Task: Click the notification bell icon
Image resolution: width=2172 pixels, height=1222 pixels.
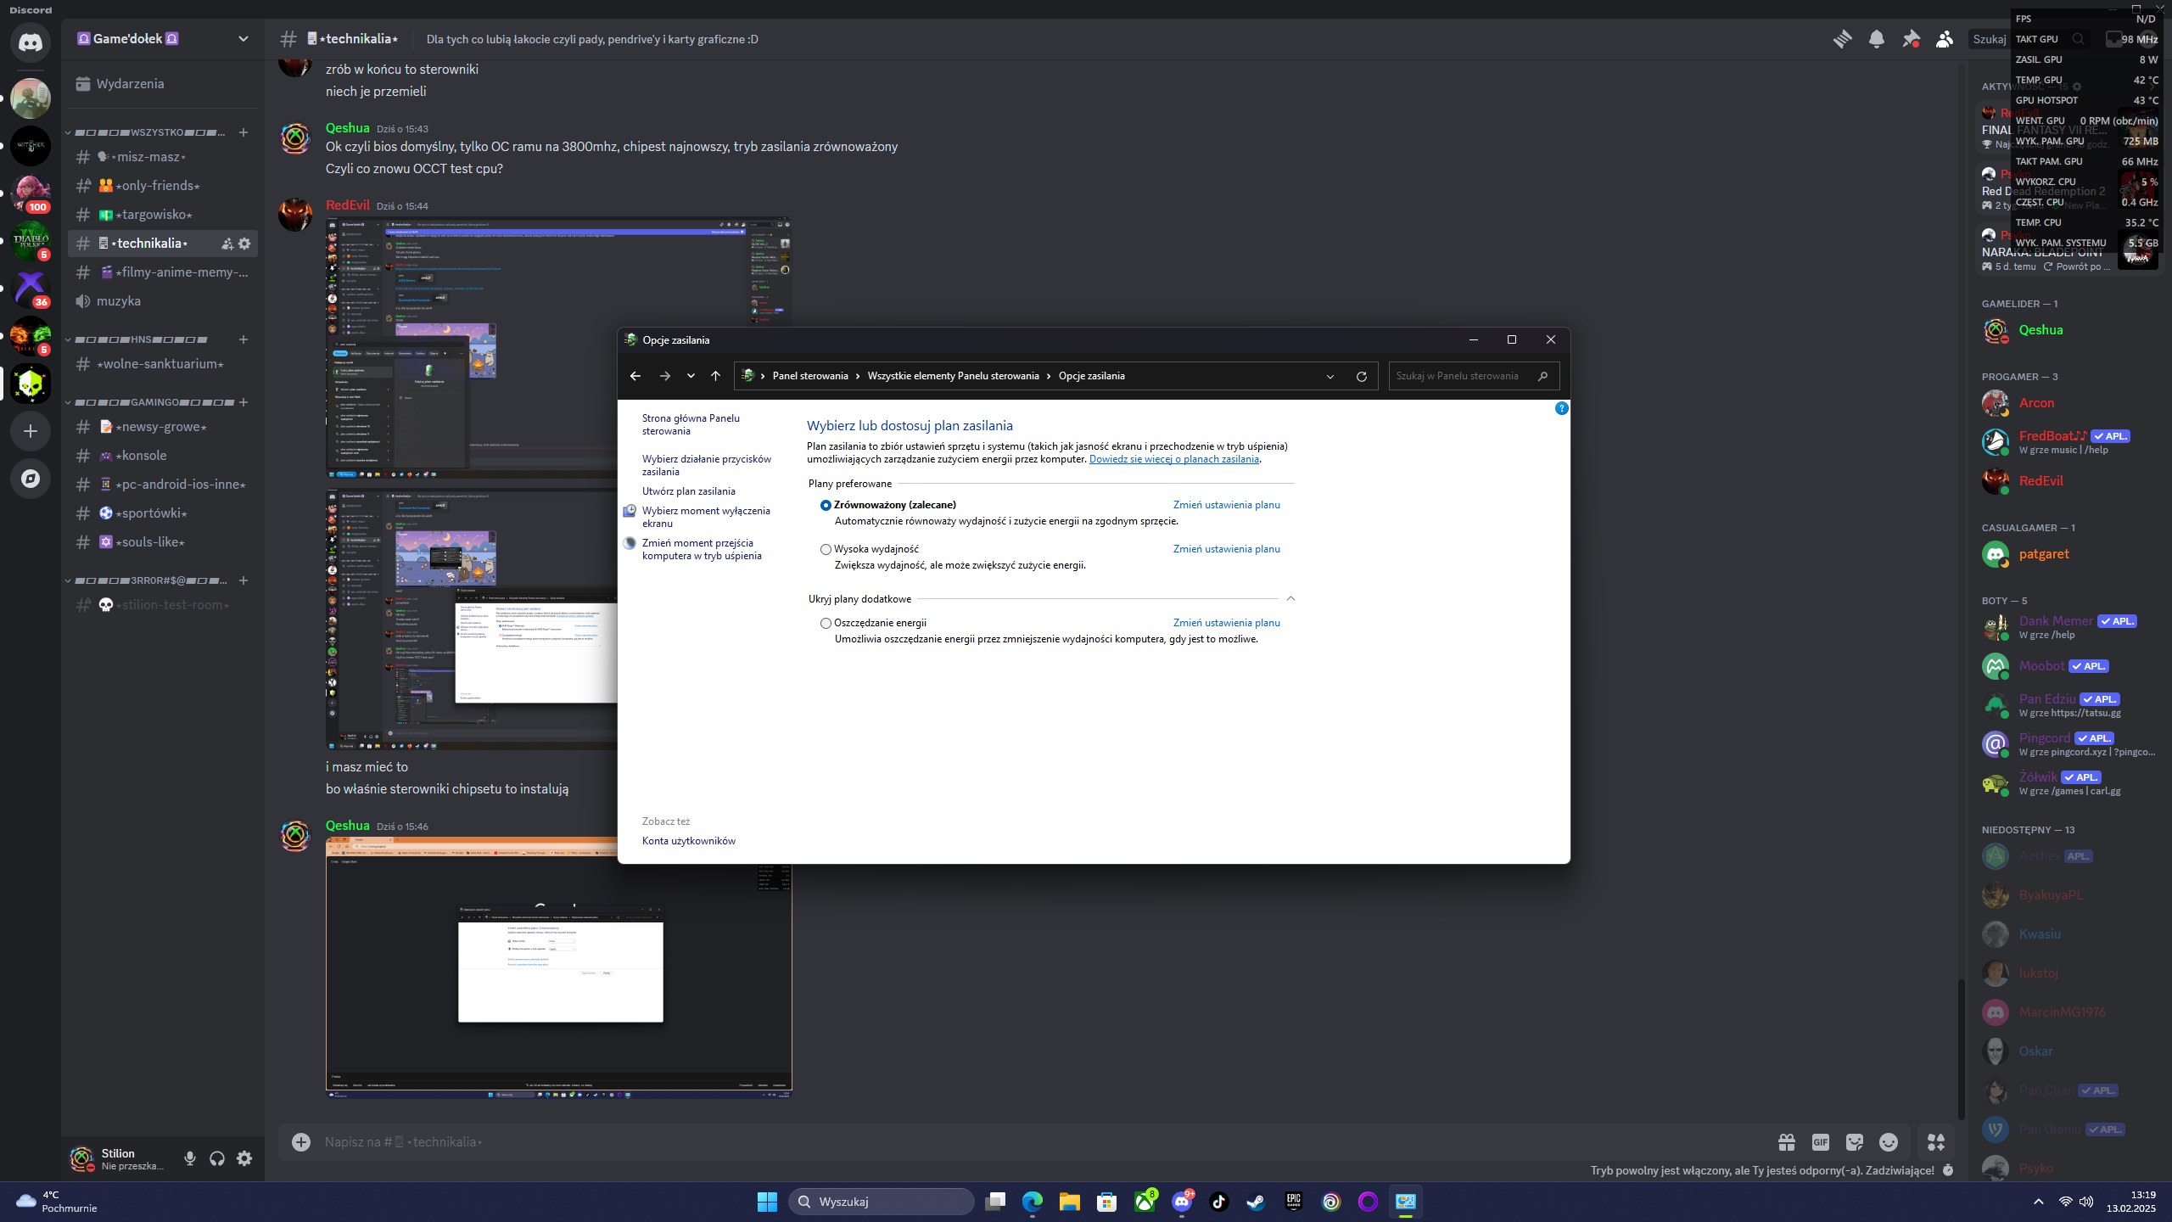Action: click(x=1876, y=39)
